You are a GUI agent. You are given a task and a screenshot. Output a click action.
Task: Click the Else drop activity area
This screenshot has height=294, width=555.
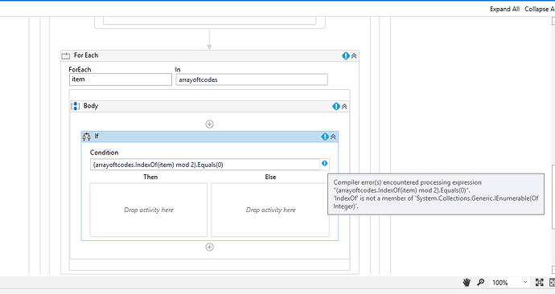click(270, 210)
